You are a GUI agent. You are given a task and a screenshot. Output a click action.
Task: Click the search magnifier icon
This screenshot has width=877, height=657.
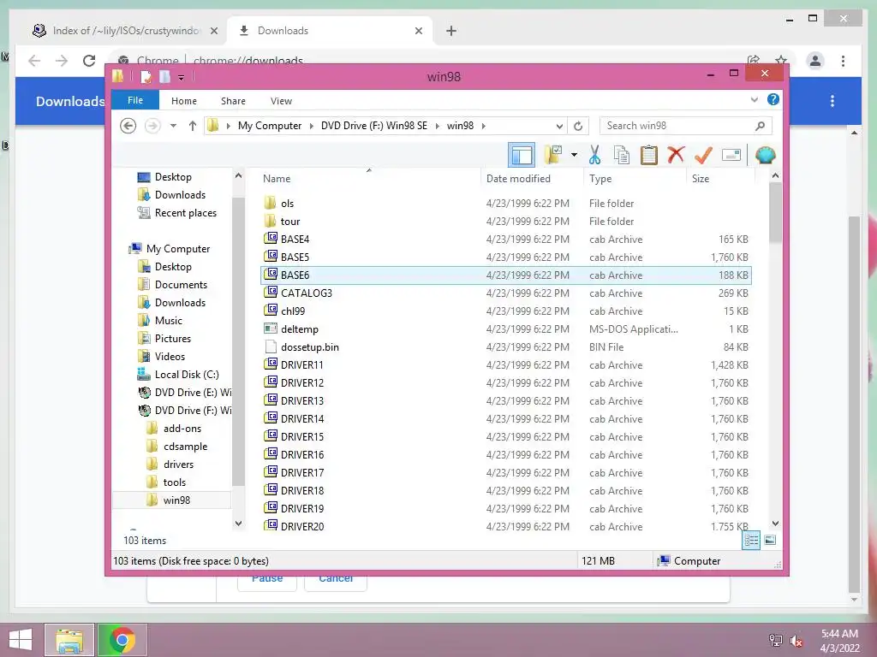760,126
